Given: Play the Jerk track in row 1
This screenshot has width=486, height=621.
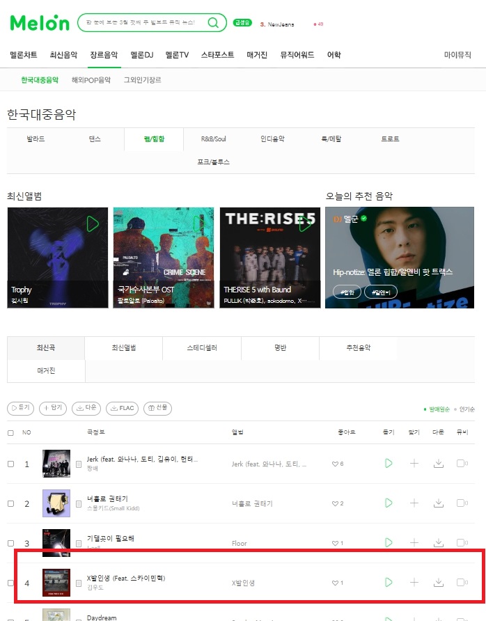Looking at the screenshot, I should (x=389, y=463).
